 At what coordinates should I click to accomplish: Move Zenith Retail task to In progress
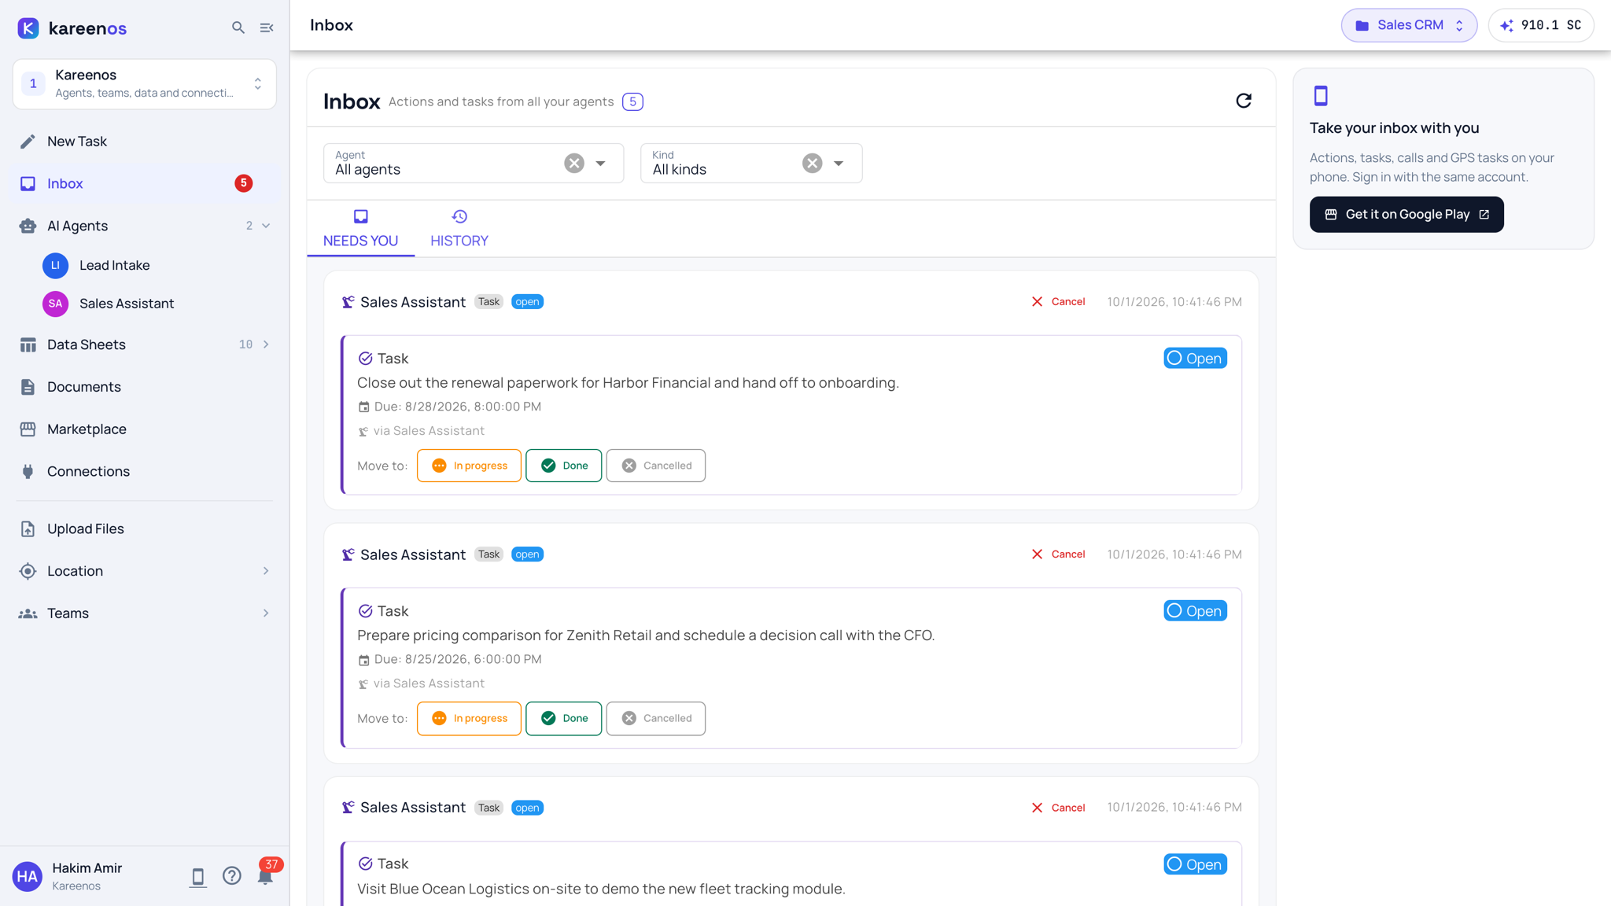pyautogui.click(x=469, y=719)
